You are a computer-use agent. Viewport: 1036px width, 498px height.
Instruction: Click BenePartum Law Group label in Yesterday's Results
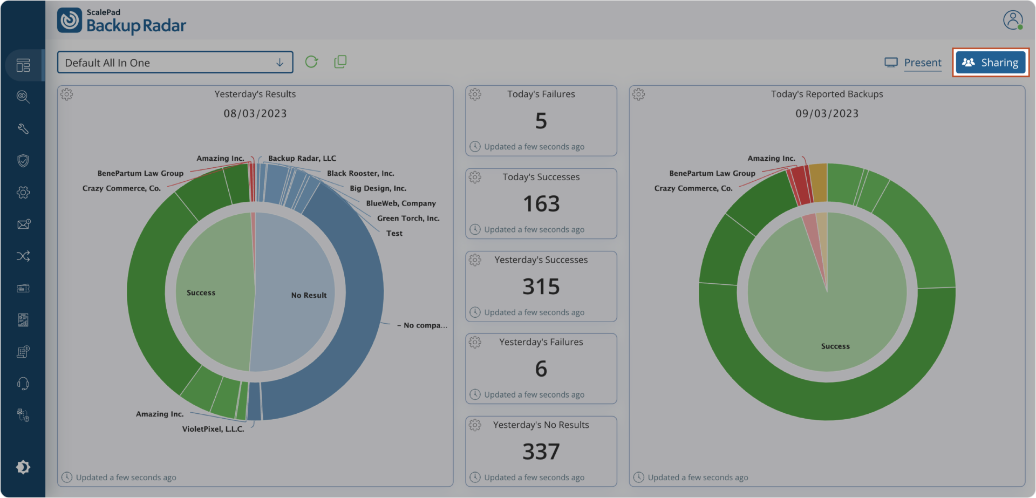(x=140, y=173)
